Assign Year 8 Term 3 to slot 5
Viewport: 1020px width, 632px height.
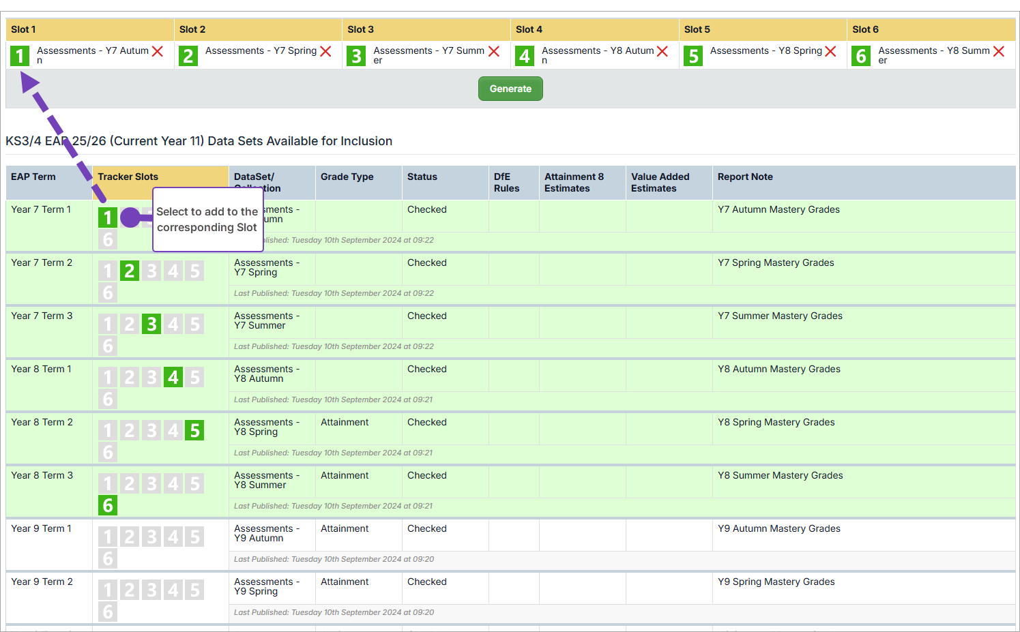coord(195,483)
